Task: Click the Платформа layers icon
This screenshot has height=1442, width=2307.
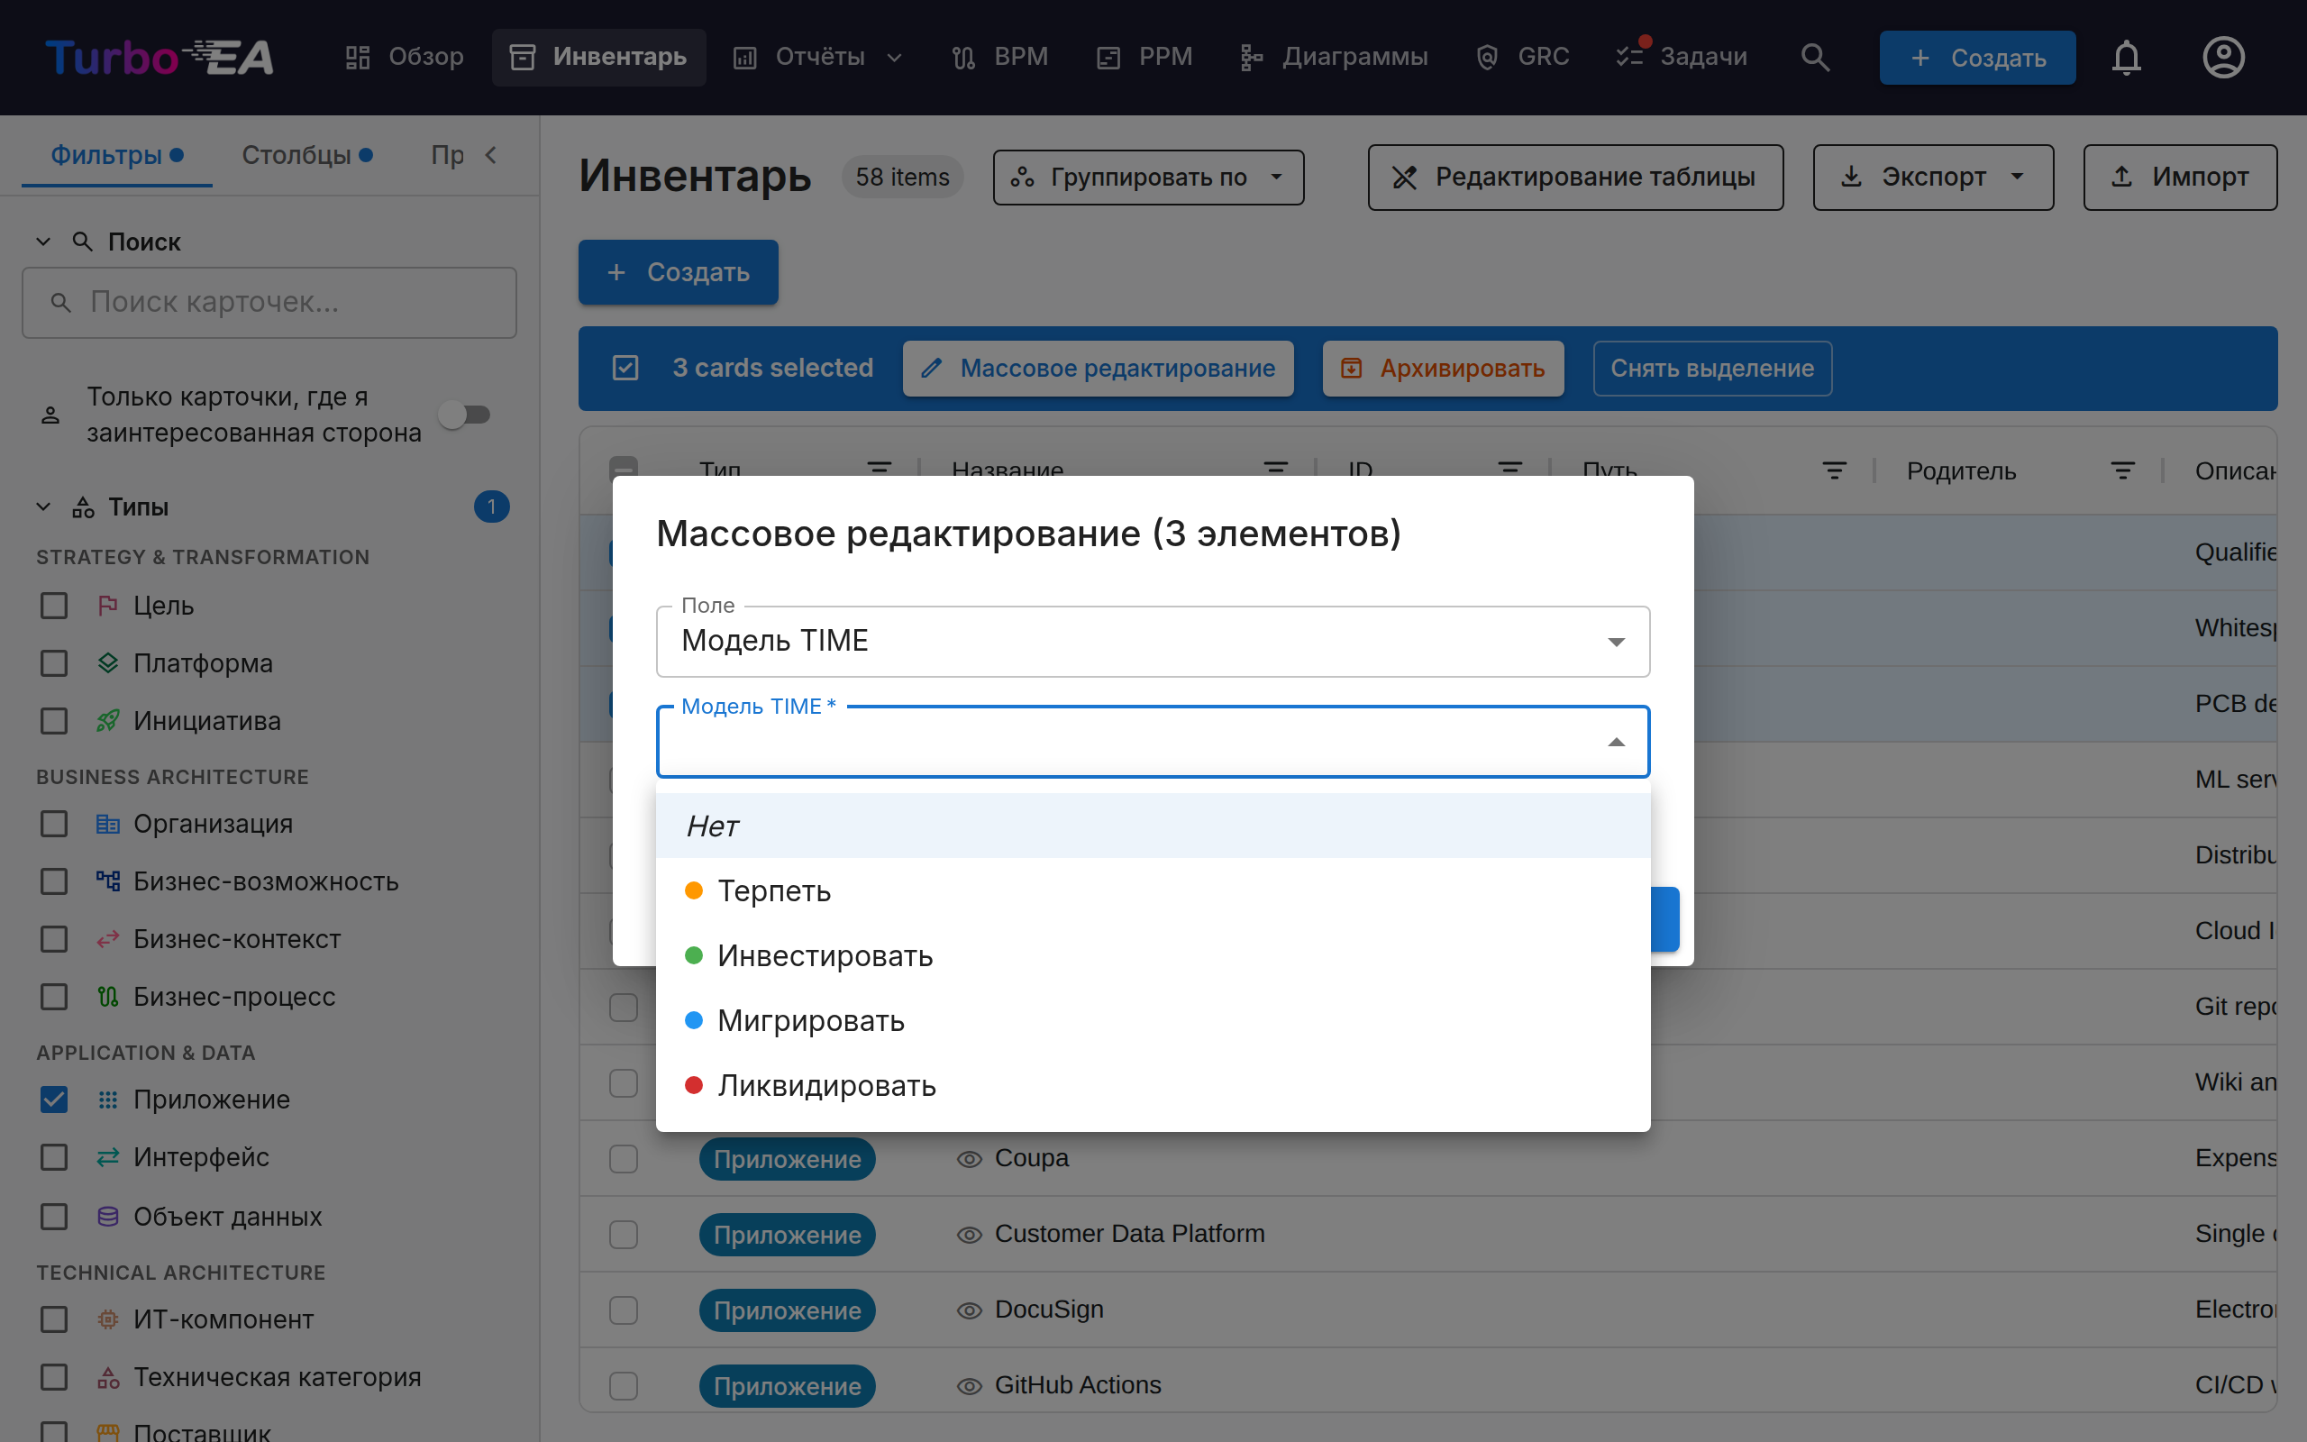Action: (x=108, y=662)
